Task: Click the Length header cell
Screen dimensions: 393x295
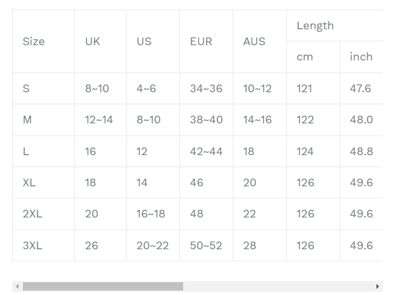Action: point(334,25)
